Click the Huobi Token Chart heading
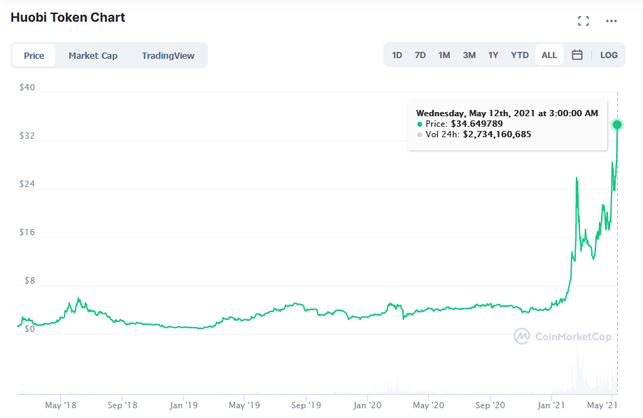 tap(68, 18)
